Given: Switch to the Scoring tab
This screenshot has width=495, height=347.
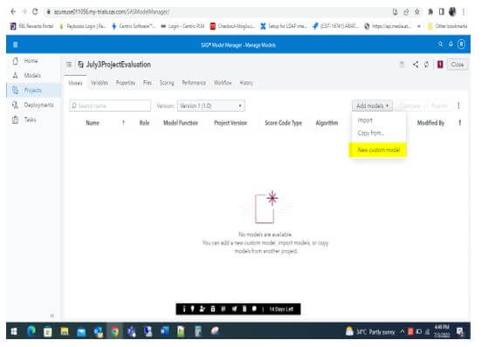Looking at the screenshot, I should (167, 83).
